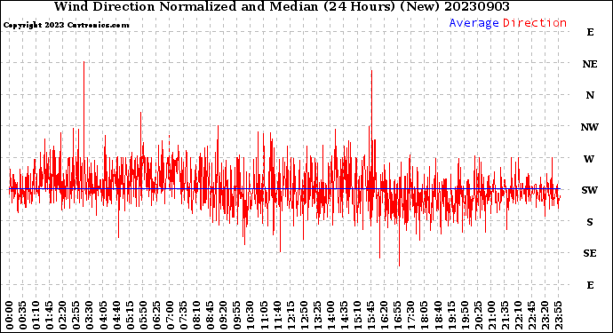Click the 17:30 time axis label

click(x=410, y=315)
